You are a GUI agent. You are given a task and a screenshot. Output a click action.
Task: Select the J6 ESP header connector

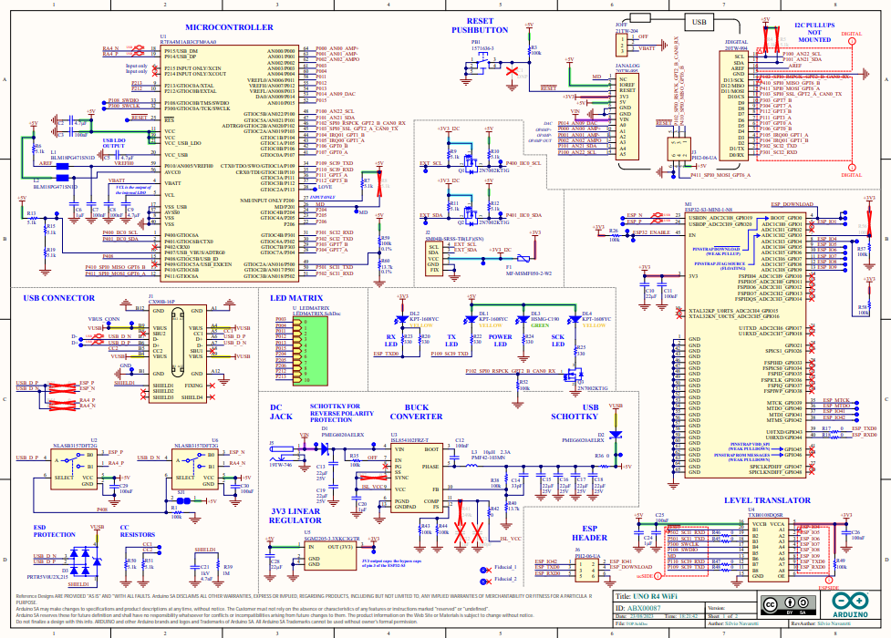tap(587, 570)
